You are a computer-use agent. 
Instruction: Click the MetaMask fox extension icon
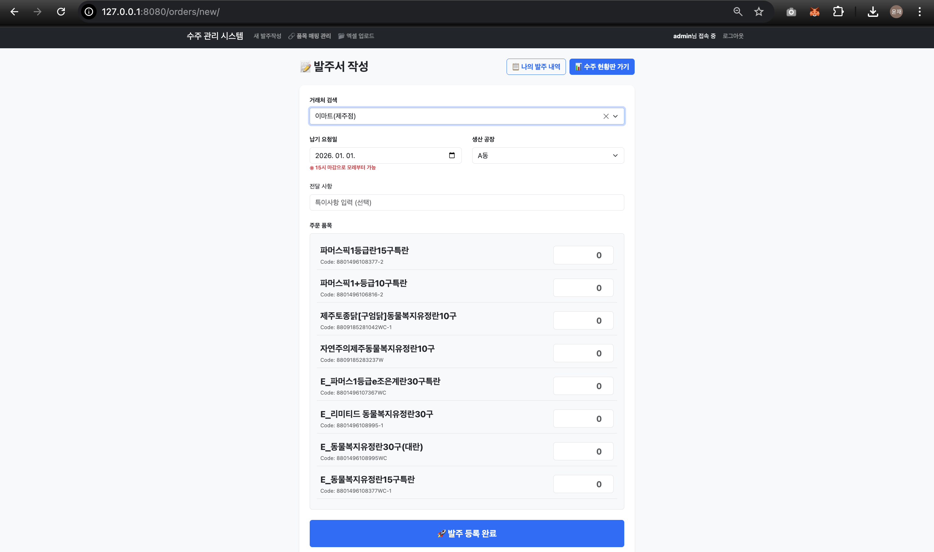(815, 12)
